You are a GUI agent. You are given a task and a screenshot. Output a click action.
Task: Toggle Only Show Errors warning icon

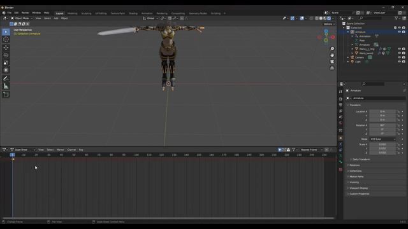click(x=288, y=150)
